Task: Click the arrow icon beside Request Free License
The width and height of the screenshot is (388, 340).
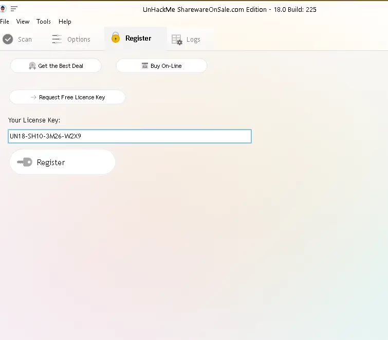Action: 34,97
